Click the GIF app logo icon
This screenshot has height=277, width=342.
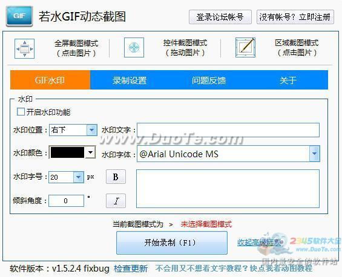pos(19,16)
